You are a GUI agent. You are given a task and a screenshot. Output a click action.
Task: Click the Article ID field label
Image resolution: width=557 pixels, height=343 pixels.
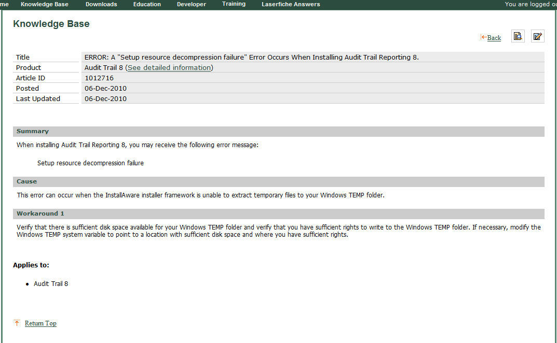pyautogui.click(x=31, y=78)
